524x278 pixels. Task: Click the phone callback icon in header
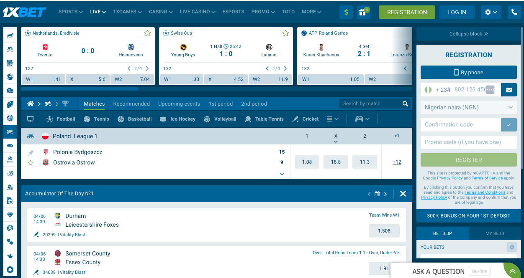tap(514, 12)
